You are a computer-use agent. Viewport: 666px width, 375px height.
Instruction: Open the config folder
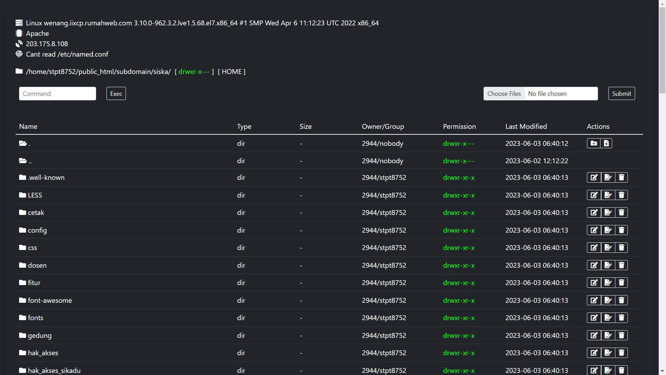37,230
